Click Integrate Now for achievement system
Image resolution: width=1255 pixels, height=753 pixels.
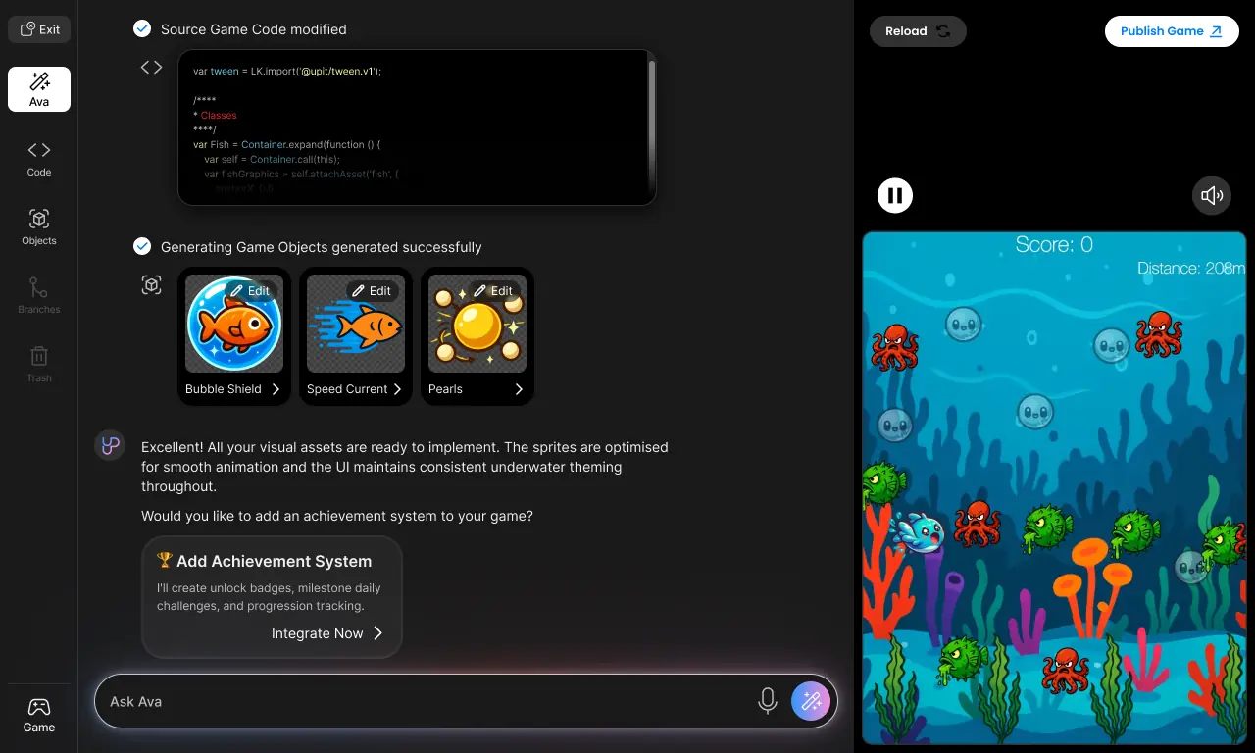click(327, 633)
